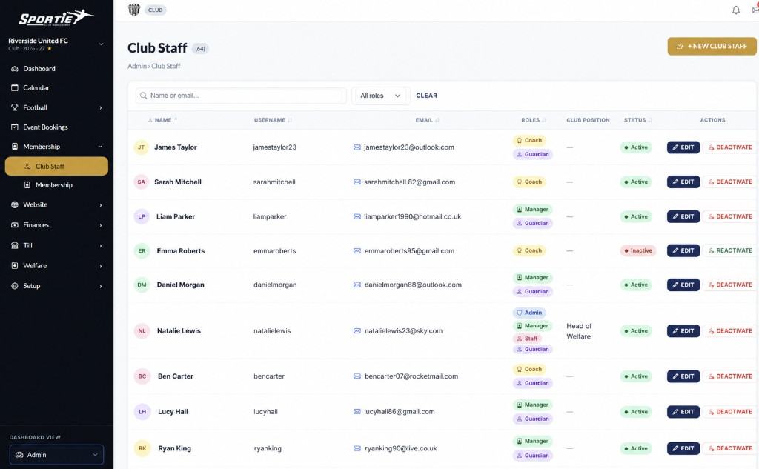
Task: Sort table by Username column
Action: tap(273, 120)
